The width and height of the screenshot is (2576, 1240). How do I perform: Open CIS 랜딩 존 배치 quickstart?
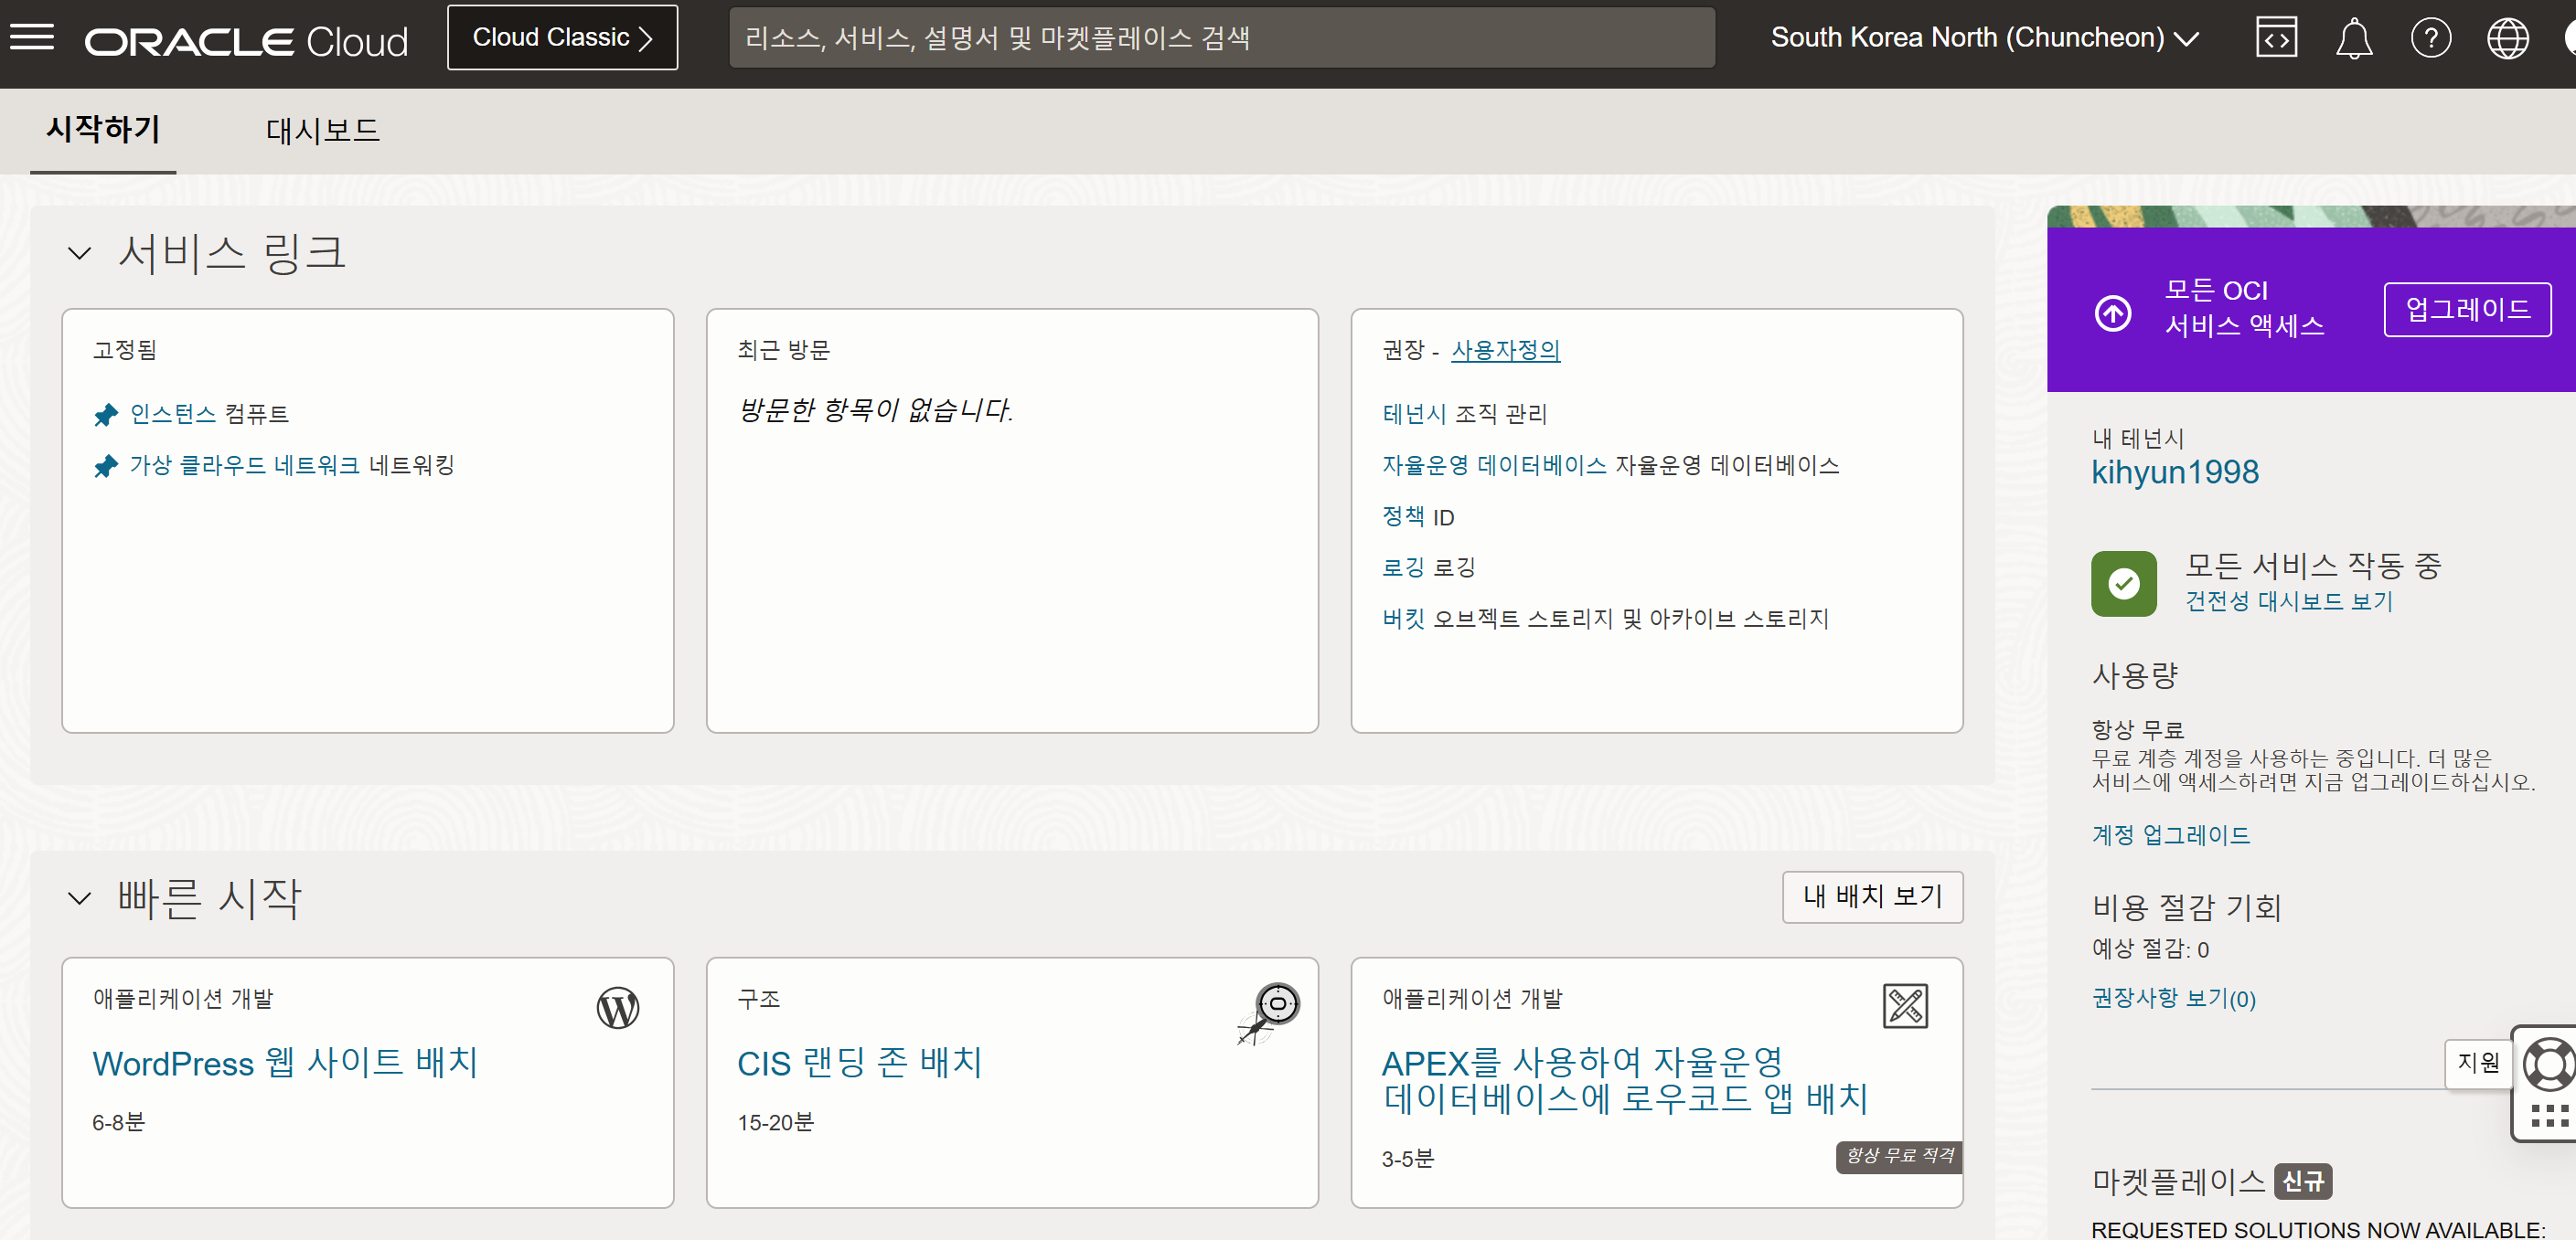coord(859,1063)
